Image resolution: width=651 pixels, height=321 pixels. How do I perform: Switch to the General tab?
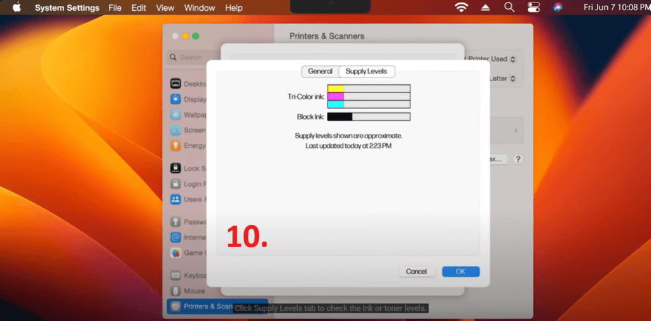320,72
